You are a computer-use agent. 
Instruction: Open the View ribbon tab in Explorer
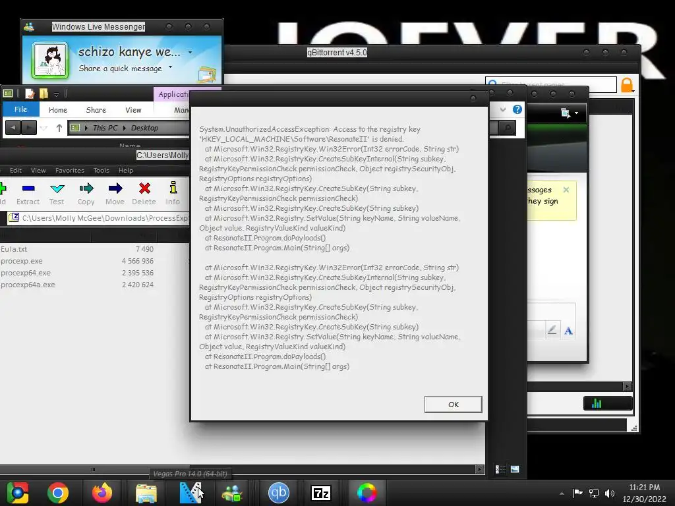[x=133, y=110]
